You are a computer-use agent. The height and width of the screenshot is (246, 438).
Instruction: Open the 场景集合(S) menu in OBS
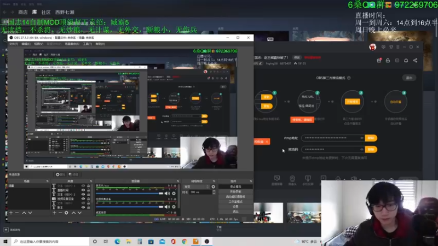click(x=72, y=44)
